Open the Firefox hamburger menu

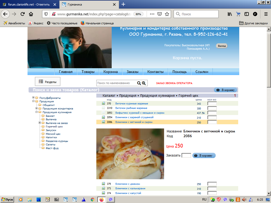tap(266, 14)
